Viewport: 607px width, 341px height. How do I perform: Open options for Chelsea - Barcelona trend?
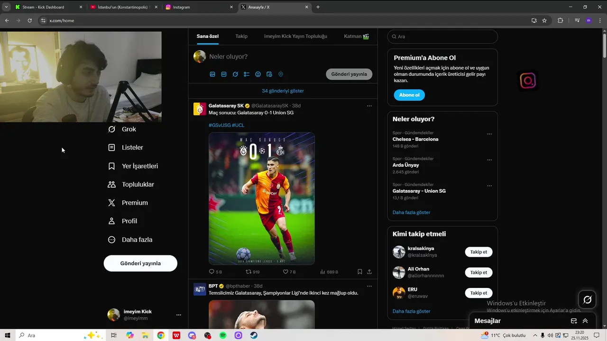click(x=489, y=134)
